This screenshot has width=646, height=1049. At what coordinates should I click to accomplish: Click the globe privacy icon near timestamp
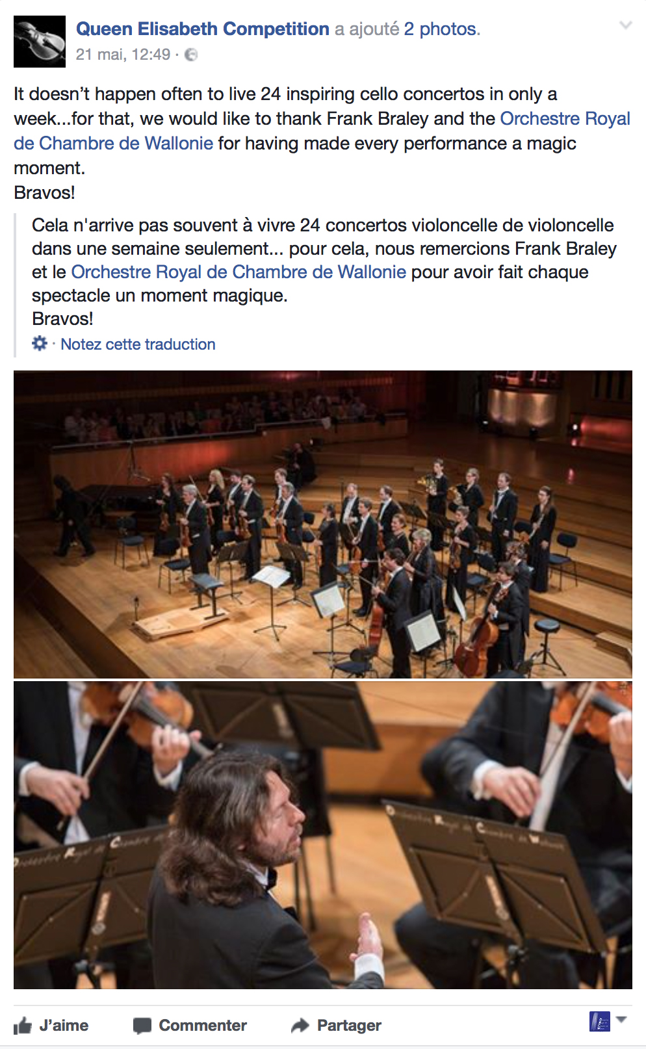(x=191, y=55)
